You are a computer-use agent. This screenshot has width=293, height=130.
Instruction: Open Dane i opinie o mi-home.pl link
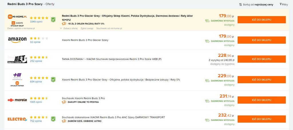[21, 28]
